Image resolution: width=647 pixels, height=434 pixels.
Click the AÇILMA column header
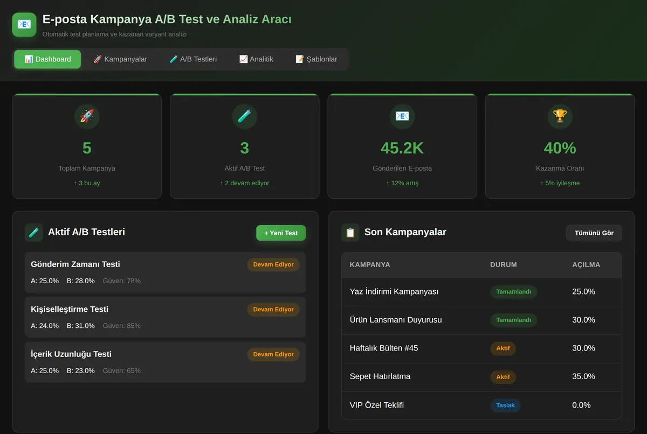586,264
